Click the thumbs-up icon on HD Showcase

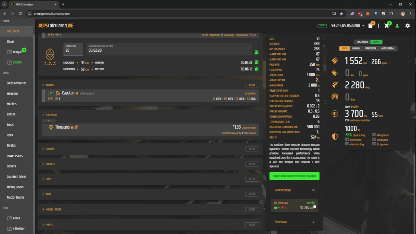pos(276,208)
